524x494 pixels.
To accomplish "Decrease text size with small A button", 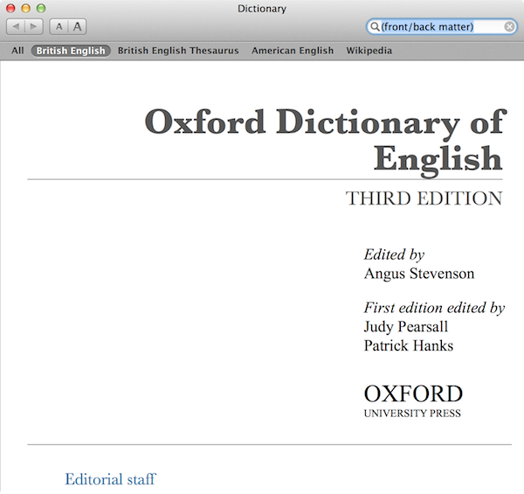I will (59, 27).
